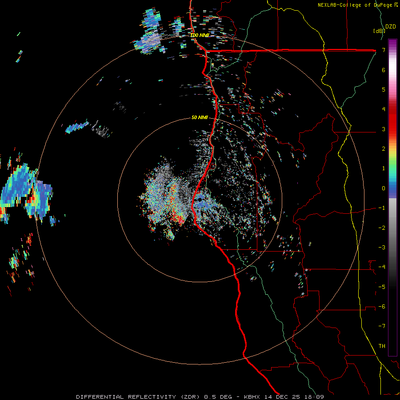Click the 14 DEC 25 18:09 timestamp

click(293, 397)
